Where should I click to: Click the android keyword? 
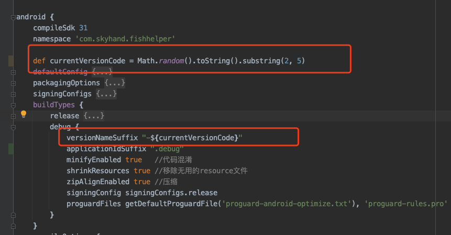pos(31,17)
